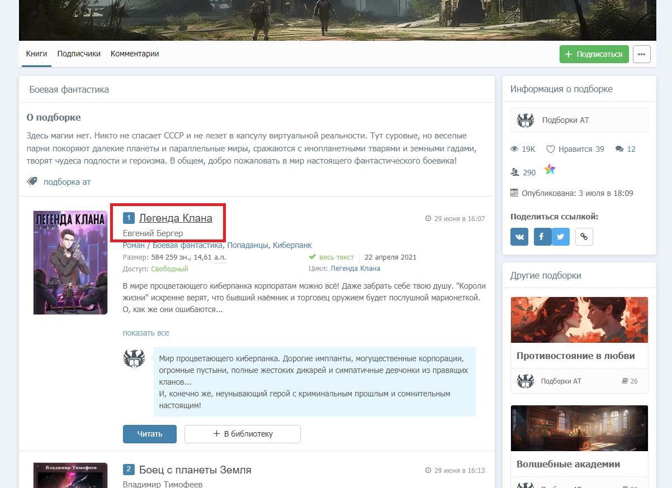Open the Киберпанк genre link
The image size is (672, 488).
[292, 245]
